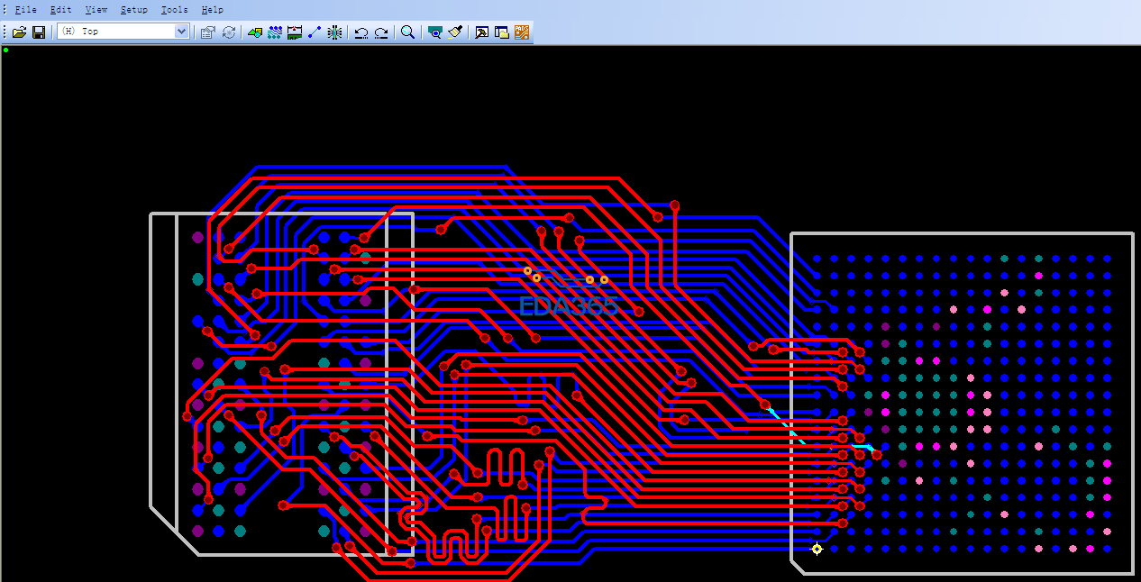Click the Properties icon in the toolbar
The width and height of the screenshot is (1141, 582).
[x=207, y=32]
